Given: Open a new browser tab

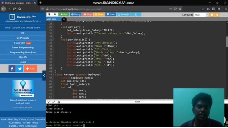Looking at the screenshot, I should coord(40,2).
